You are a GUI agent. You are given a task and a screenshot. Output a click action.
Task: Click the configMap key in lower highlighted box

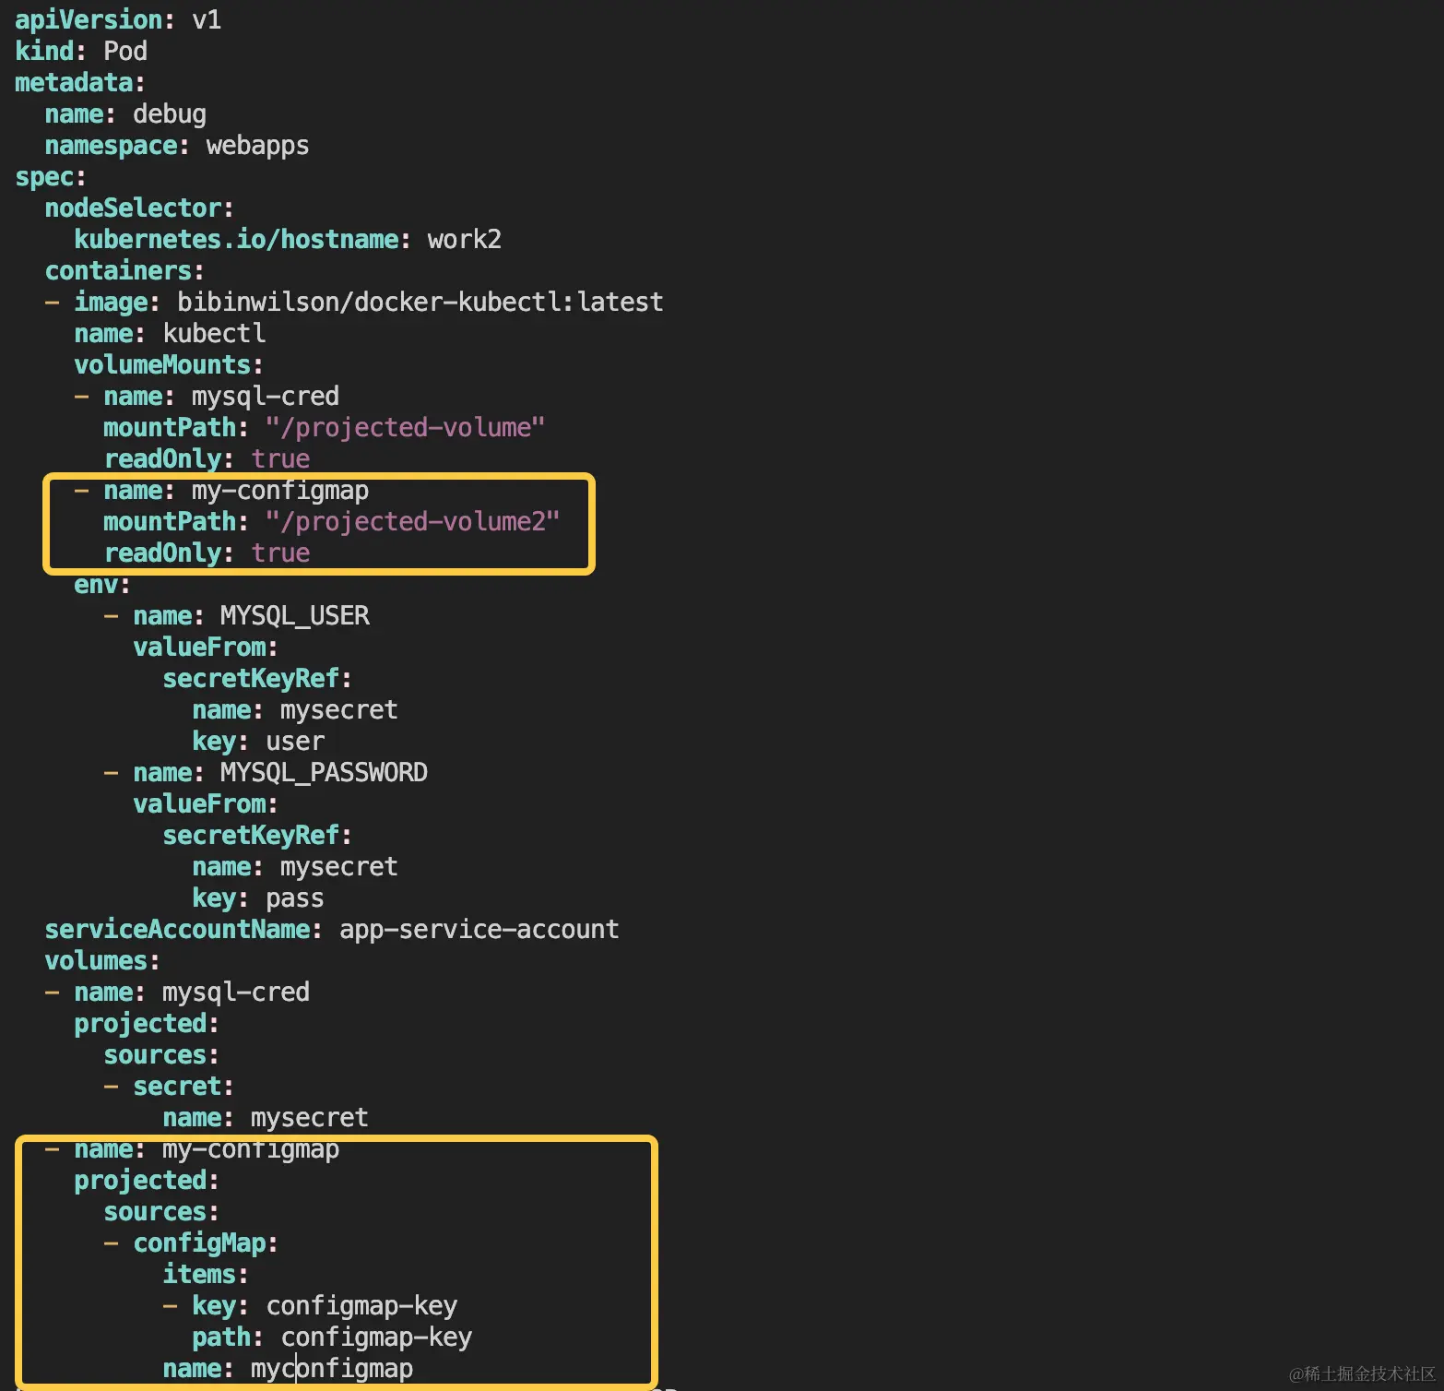pos(201,1242)
